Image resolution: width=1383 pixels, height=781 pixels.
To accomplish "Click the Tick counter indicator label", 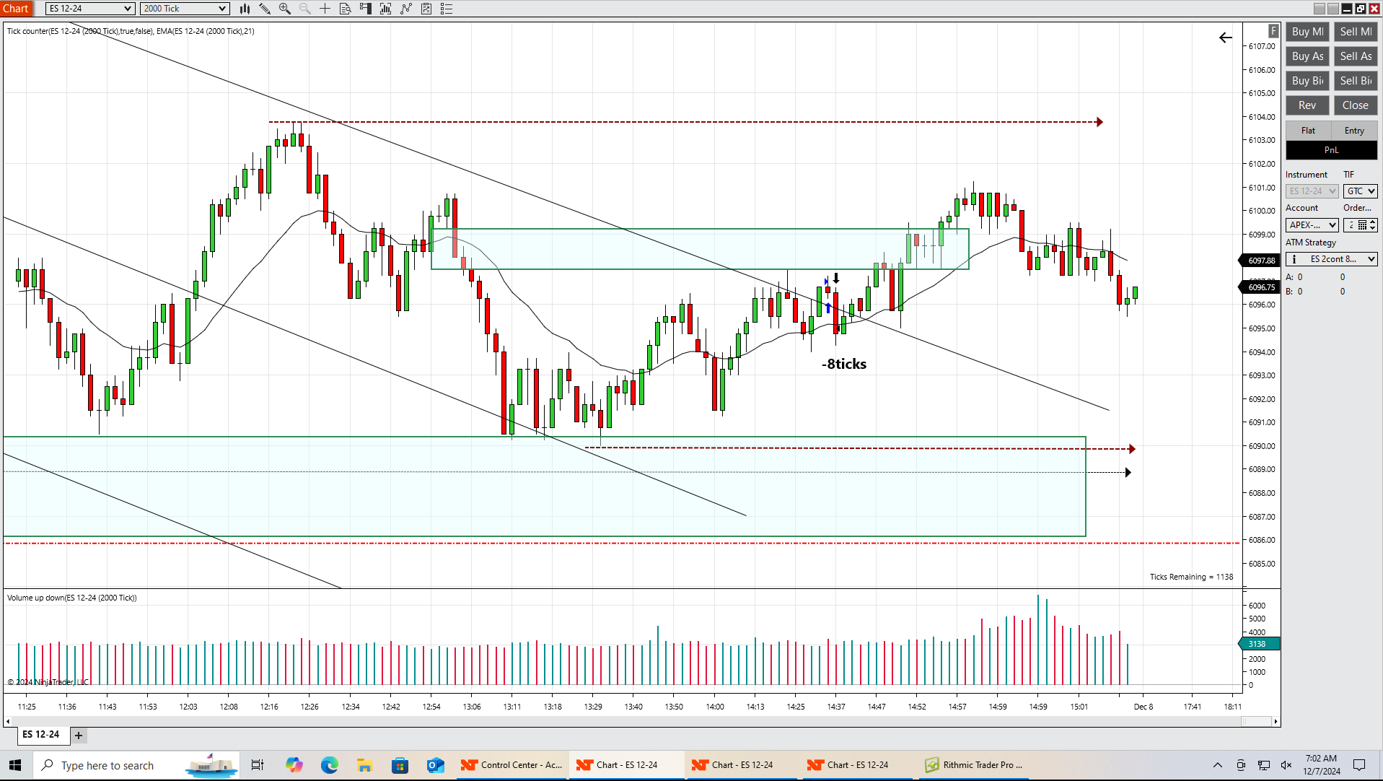I will (131, 31).
